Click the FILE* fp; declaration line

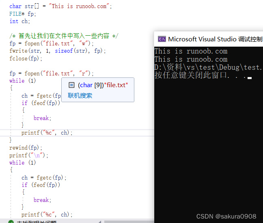pos(23,14)
